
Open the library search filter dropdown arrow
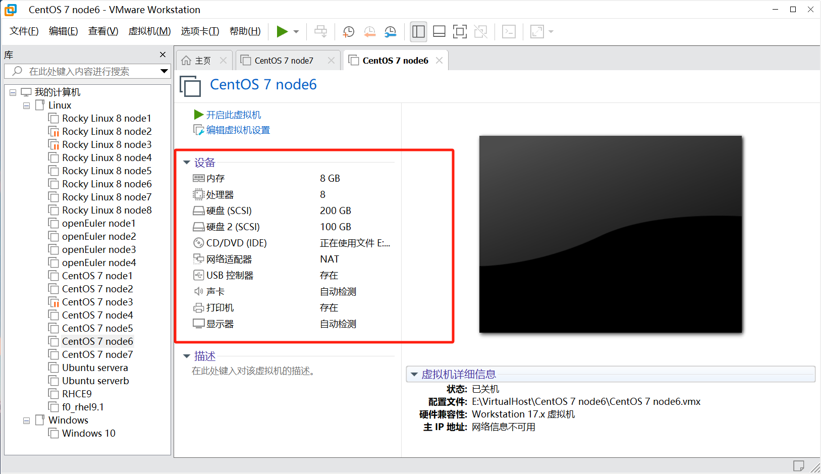(x=164, y=71)
